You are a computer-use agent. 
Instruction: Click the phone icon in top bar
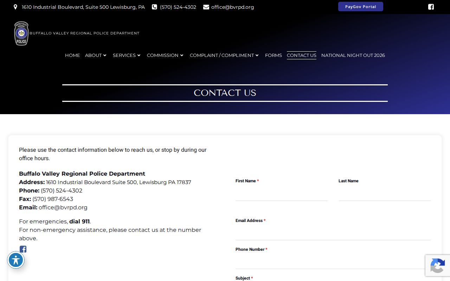pyautogui.click(x=154, y=7)
